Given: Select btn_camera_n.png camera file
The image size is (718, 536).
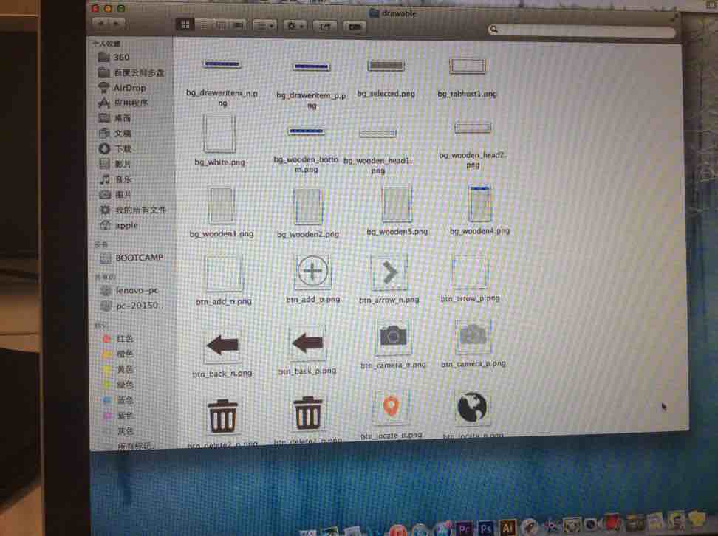Looking at the screenshot, I should tap(393, 337).
